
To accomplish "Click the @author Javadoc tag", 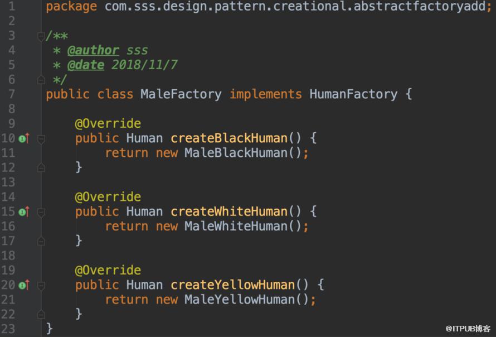I will pos(93,50).
